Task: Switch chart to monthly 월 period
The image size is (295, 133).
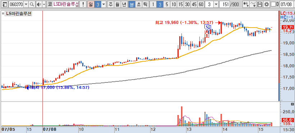Action: [x=117, y=4]
